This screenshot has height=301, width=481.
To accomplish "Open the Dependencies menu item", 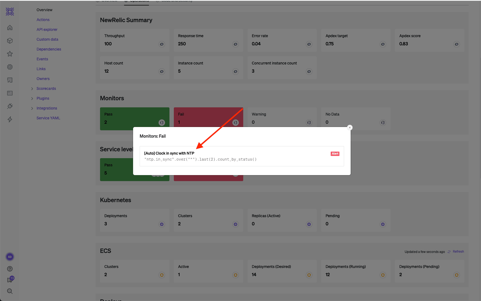I will tap(49, 49).
